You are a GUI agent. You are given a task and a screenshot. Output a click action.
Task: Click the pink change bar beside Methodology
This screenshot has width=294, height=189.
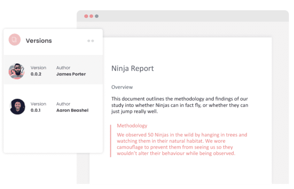click(111, 141)
